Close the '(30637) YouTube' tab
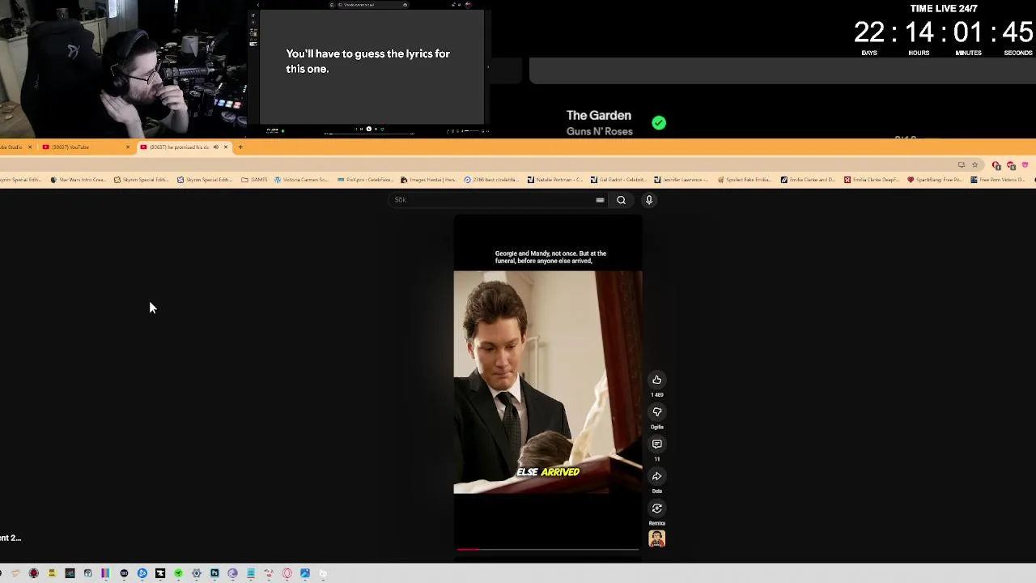1036x583 pixels. [127, 147]
